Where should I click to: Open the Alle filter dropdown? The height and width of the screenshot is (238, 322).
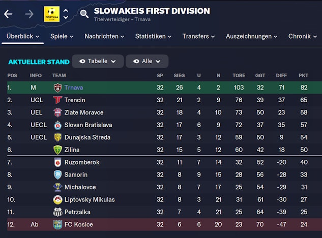click(147, 61)
